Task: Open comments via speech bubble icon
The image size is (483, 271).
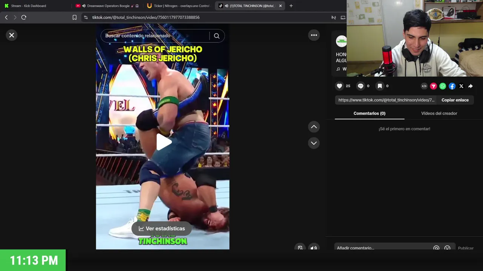Action: coord(360,86)
